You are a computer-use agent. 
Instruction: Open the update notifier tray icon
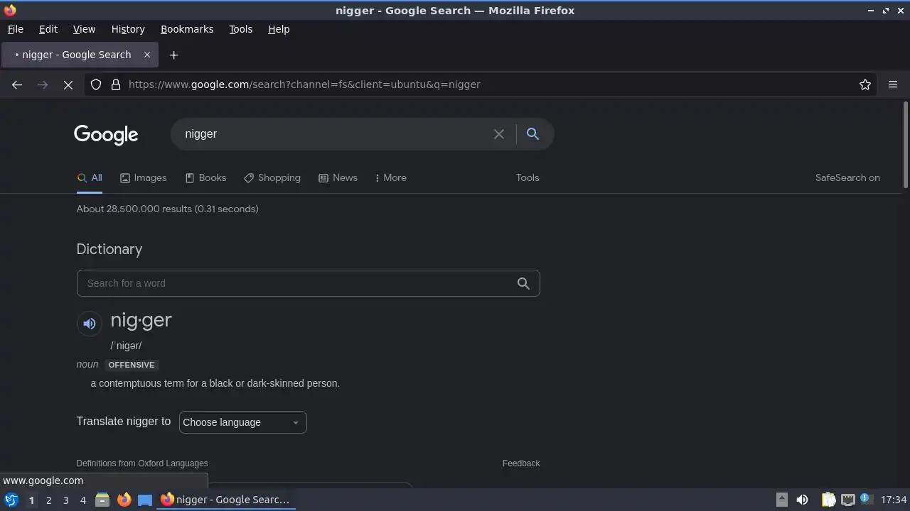click(865, 499)
